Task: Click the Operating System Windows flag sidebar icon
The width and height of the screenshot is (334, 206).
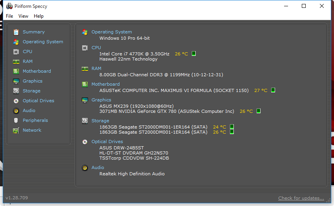Action: click(x=16, y=42)
